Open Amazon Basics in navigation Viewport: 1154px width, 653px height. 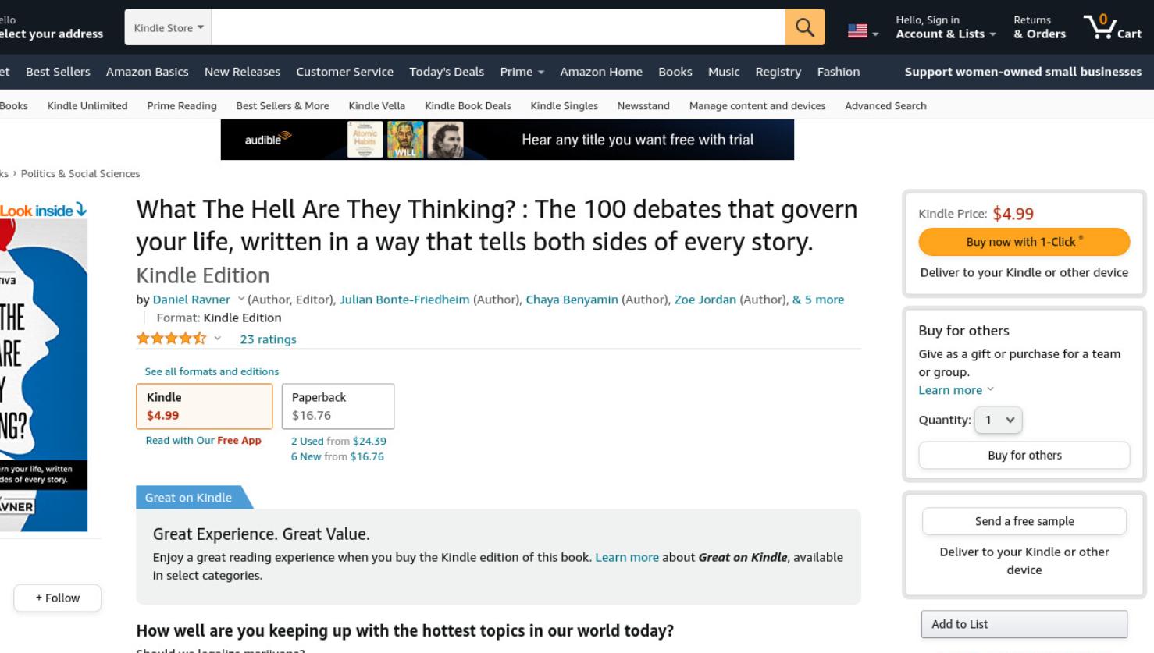click(147, 72)
